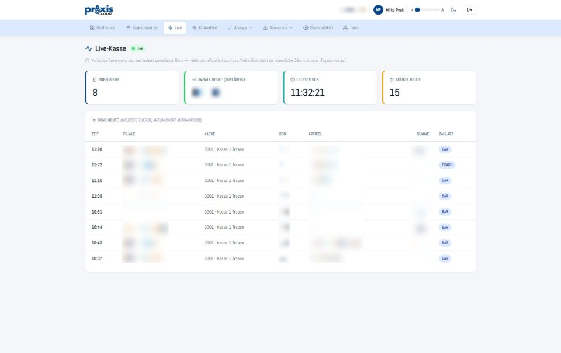Click the Bons Heute receipt icon

click(95, 80)
